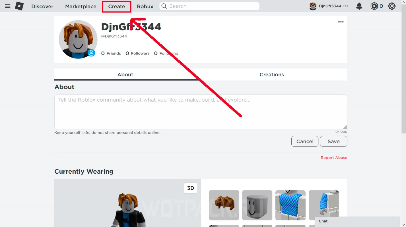Viewport: 406px width, 227px height.
Task: Select the blue checkered torso item thumbnail
Action: (x=290, y=205)
